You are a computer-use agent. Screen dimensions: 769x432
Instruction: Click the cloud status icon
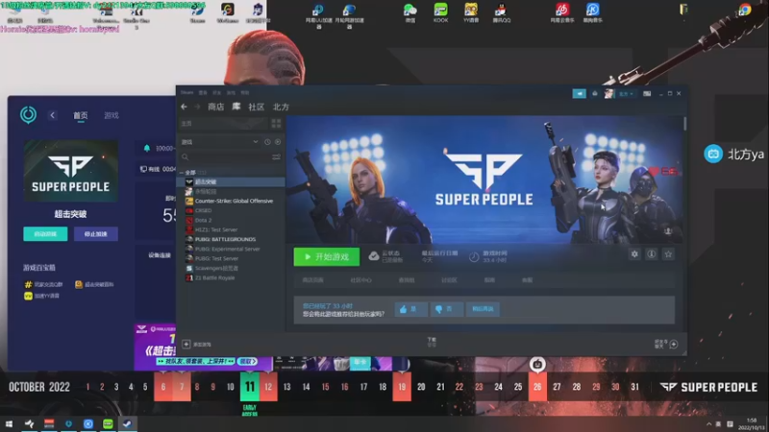pos(374,256)
